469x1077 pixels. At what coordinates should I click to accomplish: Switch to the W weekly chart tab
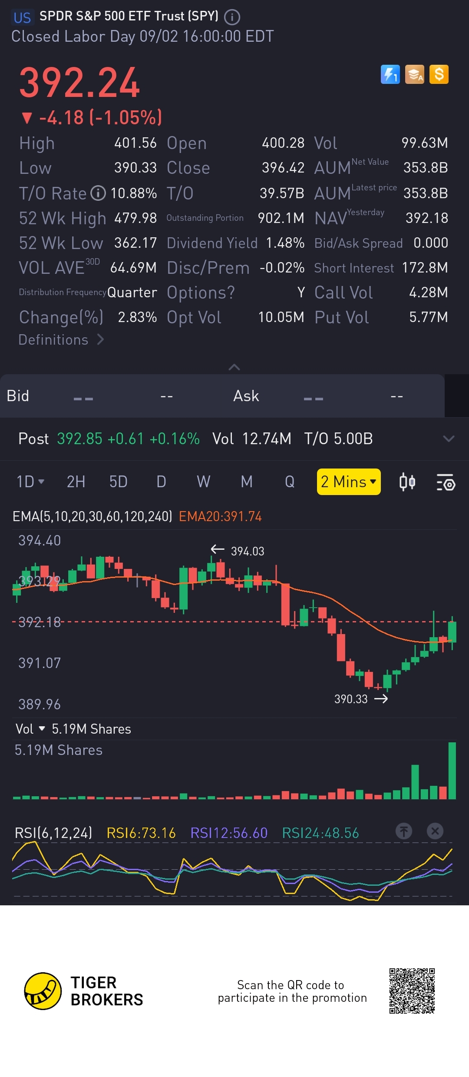pos(203,482)
